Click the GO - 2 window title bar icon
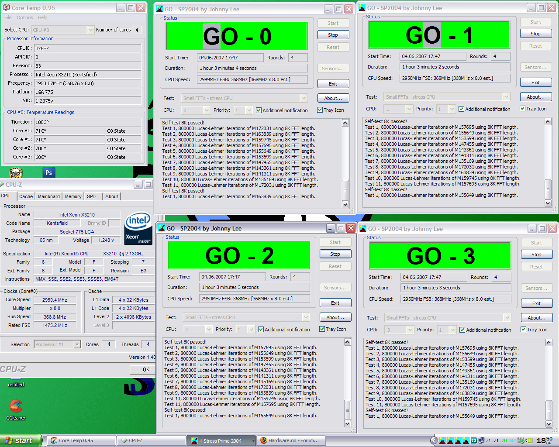This screenshot has width=559, height=447. (x=162, y=228)
